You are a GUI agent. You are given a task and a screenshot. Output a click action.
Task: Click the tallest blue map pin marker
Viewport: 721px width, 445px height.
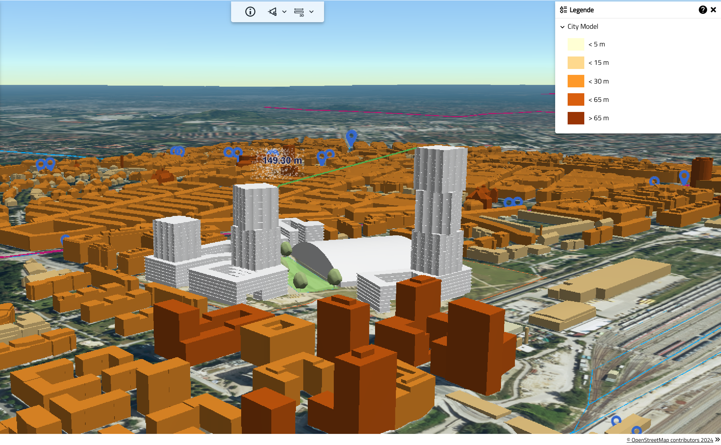[x=351, y=138]
